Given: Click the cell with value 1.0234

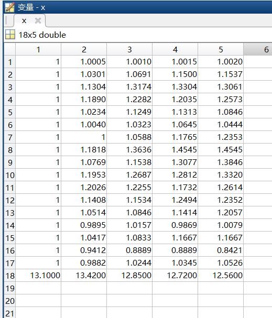Looking at the screenshot, I should click(x=84, y=112).
